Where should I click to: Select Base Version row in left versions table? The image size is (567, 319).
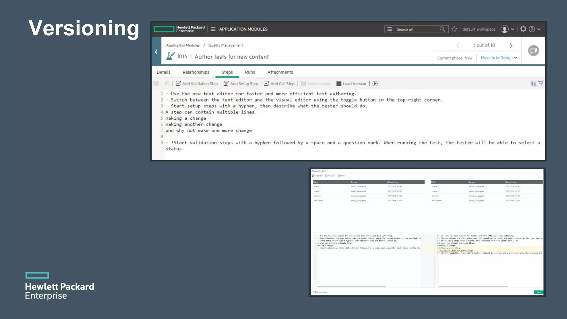pos(369,200)
